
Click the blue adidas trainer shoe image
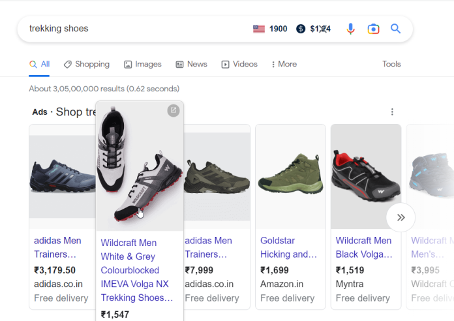click(x=63, y=177)
